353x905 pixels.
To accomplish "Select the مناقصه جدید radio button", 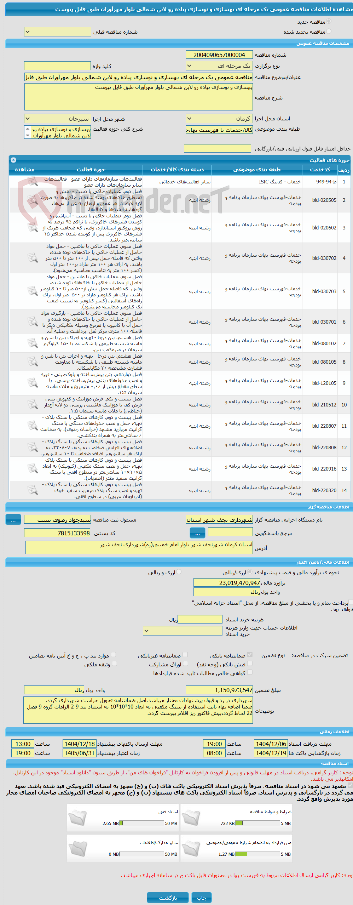I will [329, 22].
